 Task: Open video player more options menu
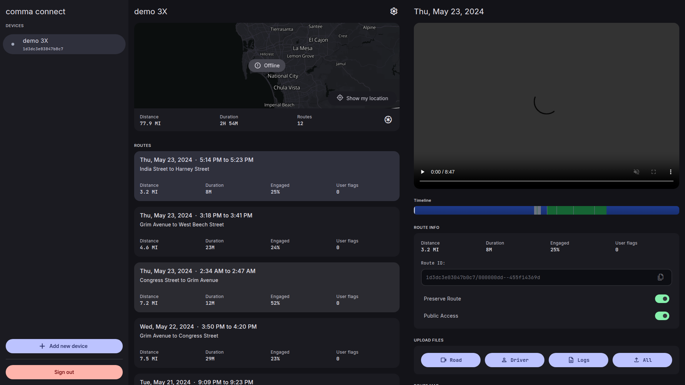tap(670, 172)
